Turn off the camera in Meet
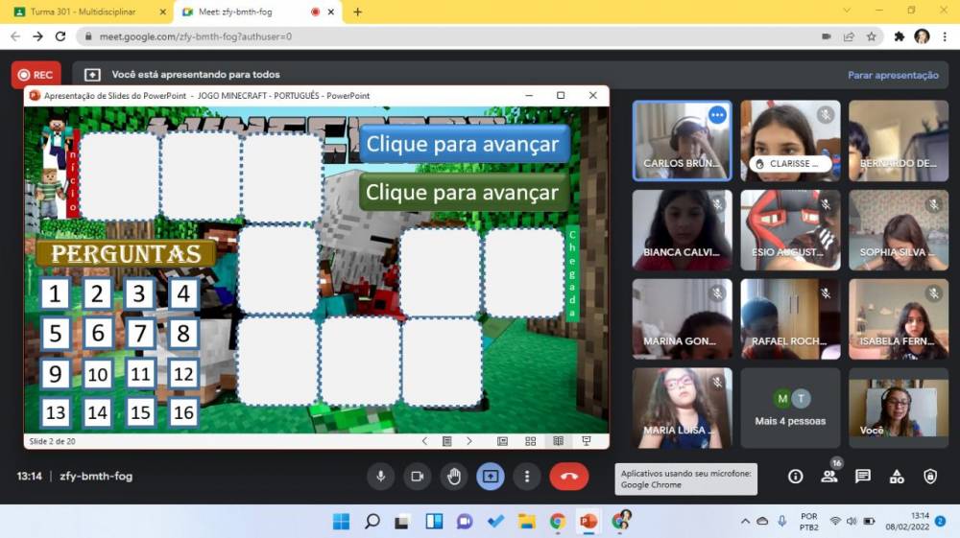 pyautogui.click(x=418, y=476)
